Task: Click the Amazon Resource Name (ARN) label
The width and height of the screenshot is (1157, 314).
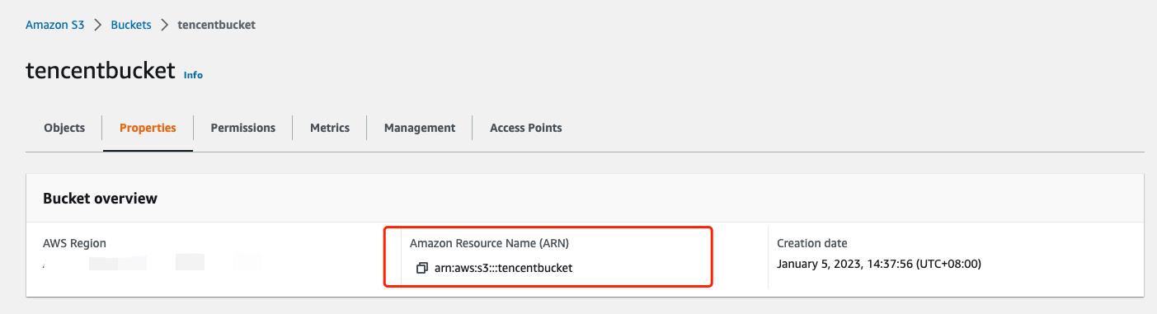Action: coord(489,243)
